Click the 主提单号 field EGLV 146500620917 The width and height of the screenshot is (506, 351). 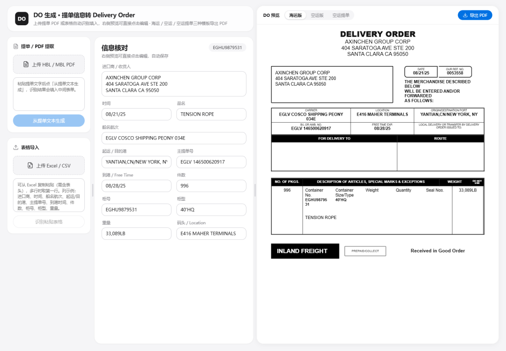(x=211, y=162)
